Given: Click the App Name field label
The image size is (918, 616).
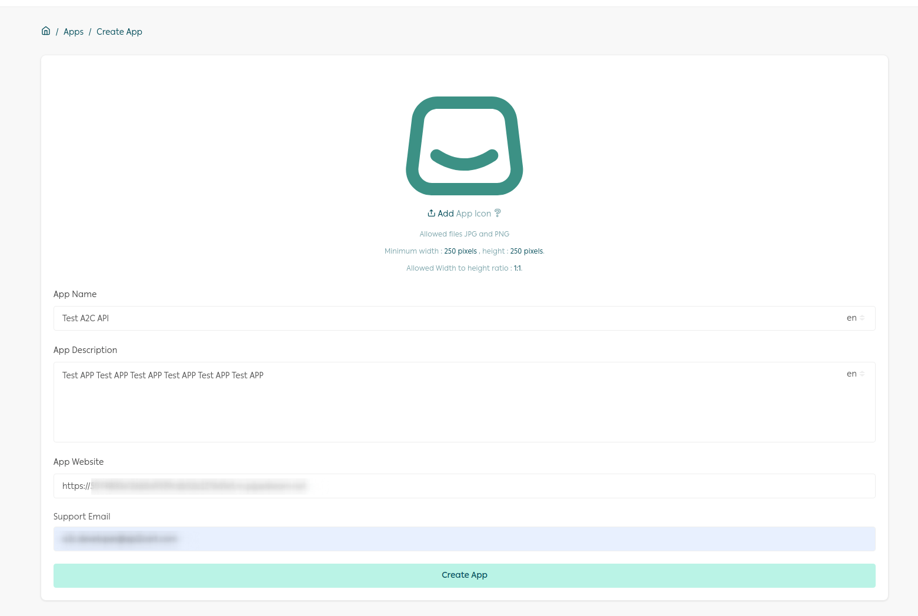Looking at the screenshot, I should pyautogui.click(x=75, y=294).
